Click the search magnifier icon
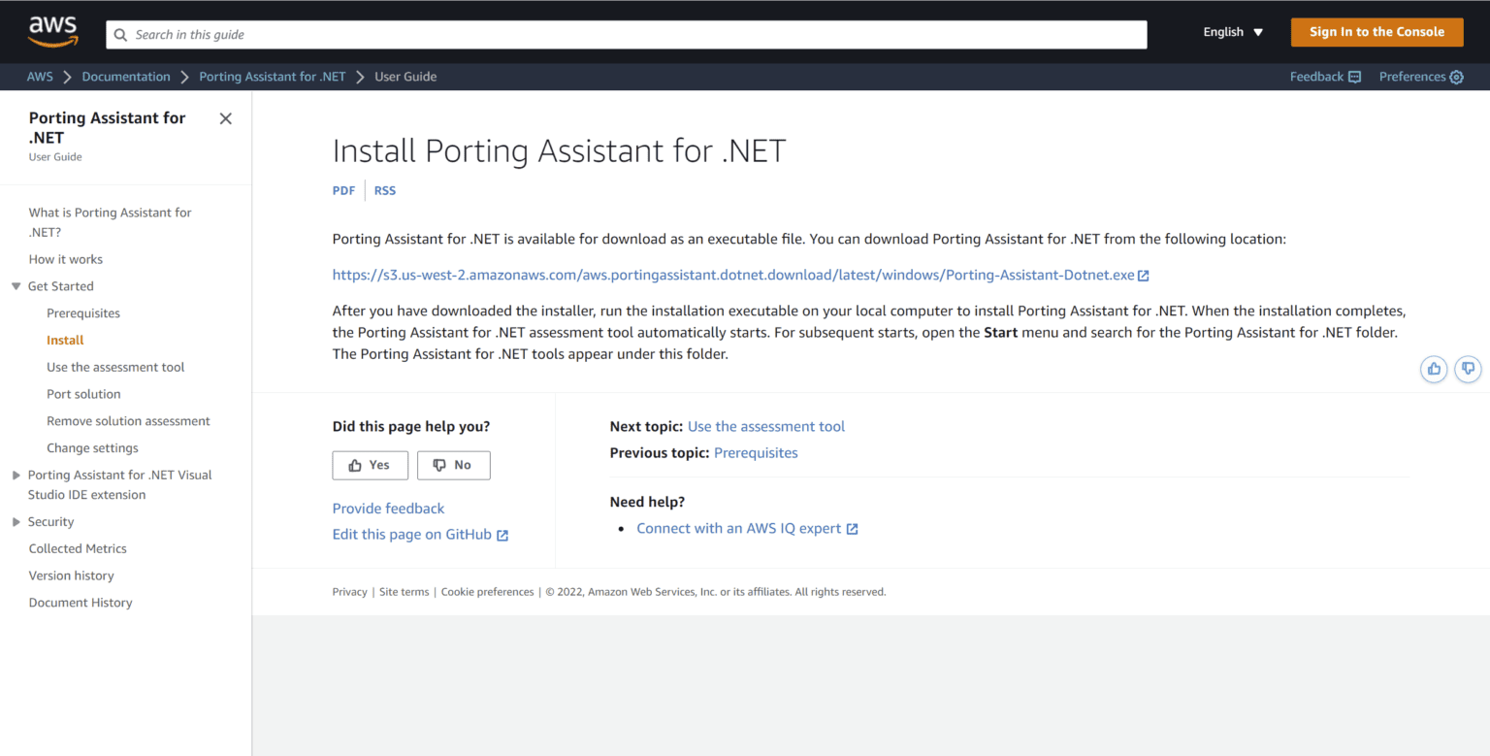The height and width of the screenshot is (756, 1490). pyautogui.click(x=120, y=35)
